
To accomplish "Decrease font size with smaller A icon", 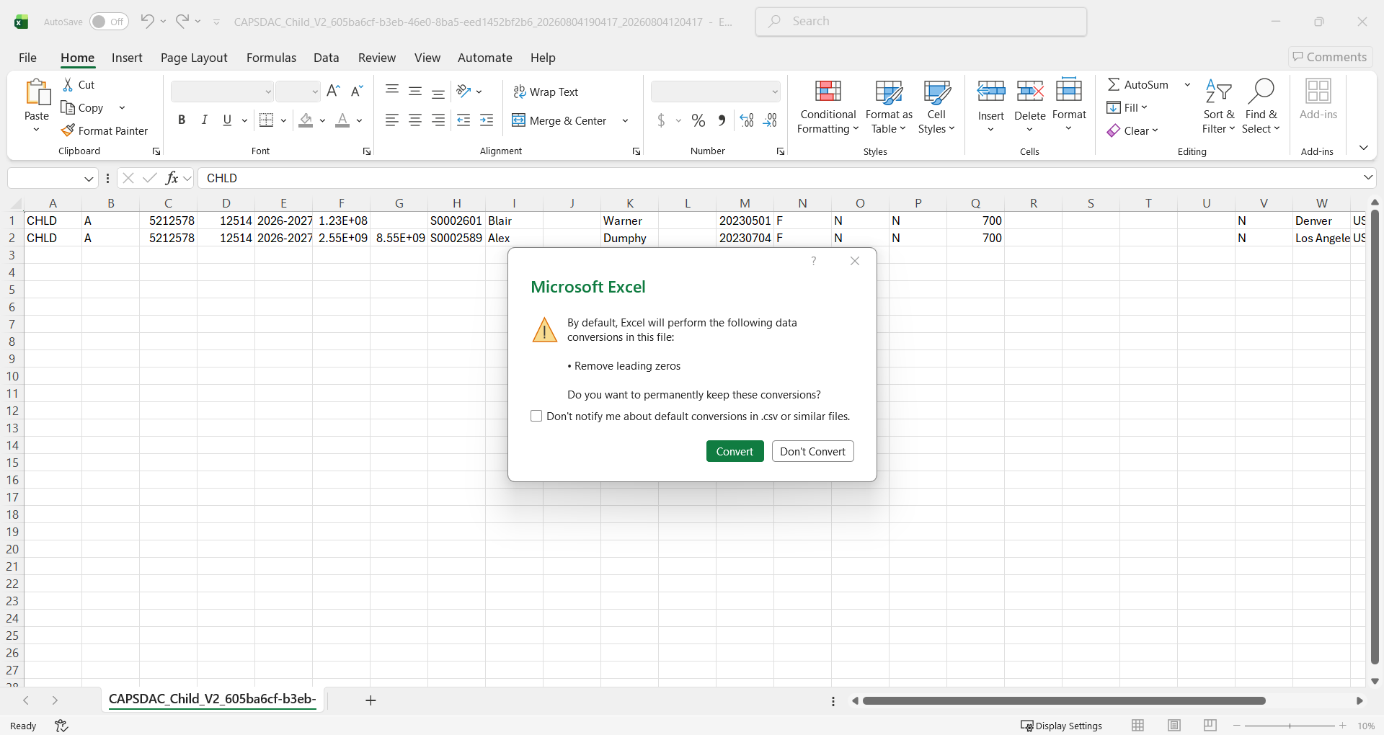I will tap(357, 92).
